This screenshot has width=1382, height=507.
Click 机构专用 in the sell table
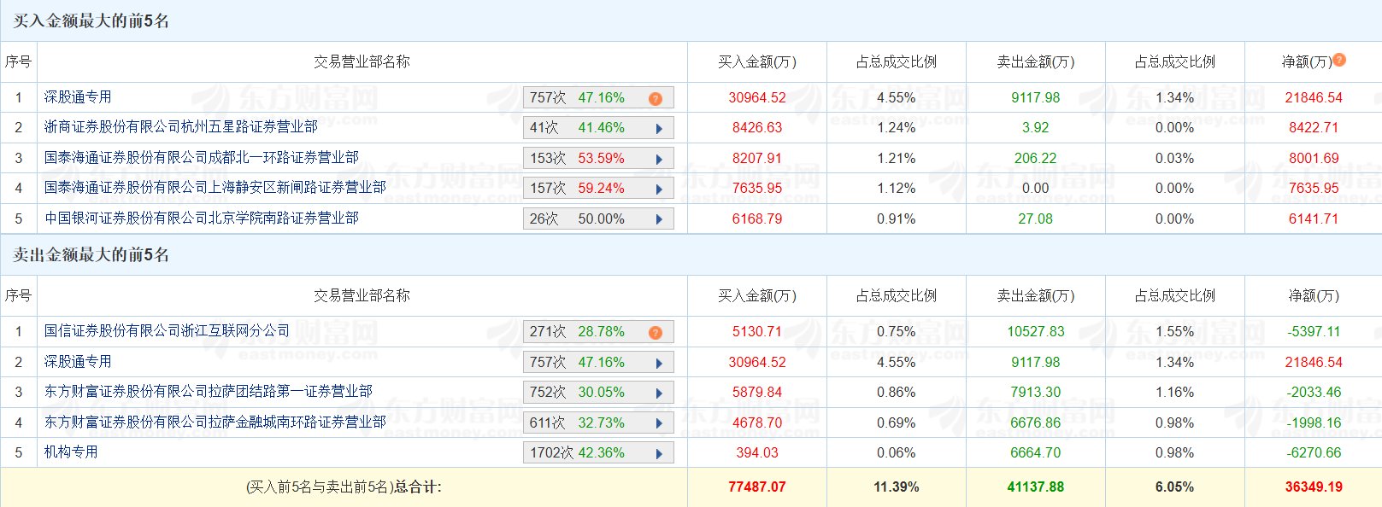tap(71, 452)
